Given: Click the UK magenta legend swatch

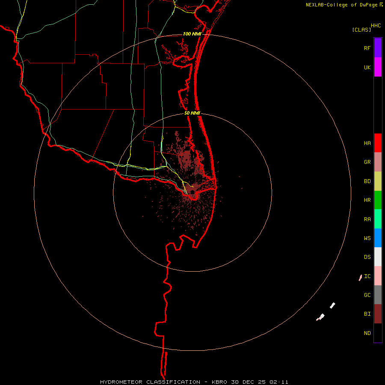Looking at the screenshot, I should (x=378, y=67).
